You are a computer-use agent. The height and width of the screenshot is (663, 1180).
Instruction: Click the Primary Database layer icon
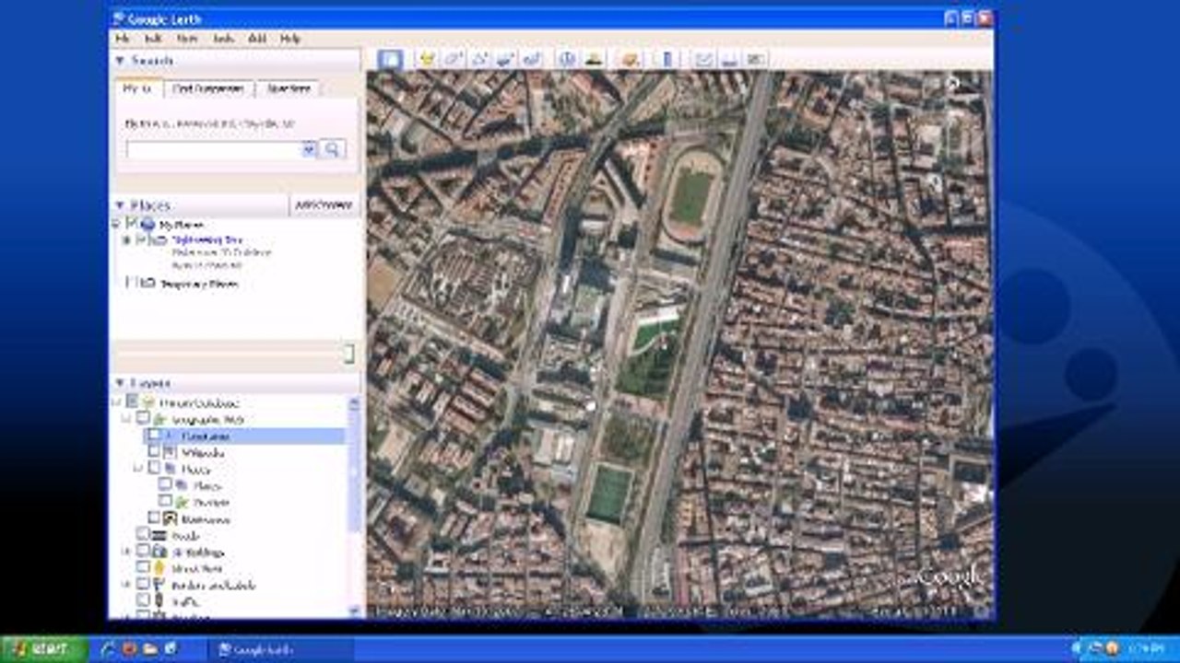click(x=148, y=402)
